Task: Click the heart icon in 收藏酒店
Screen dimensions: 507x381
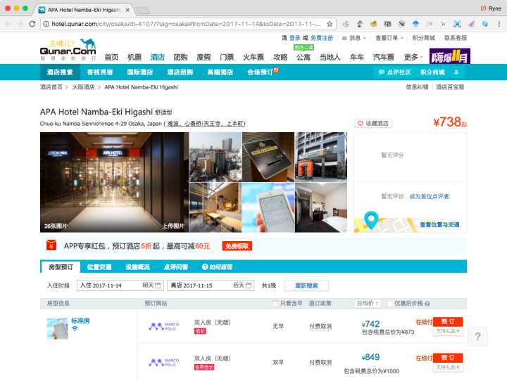Action: tap(361, 123)
